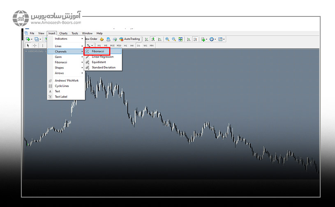Click the New Order button

pos(91,39)
